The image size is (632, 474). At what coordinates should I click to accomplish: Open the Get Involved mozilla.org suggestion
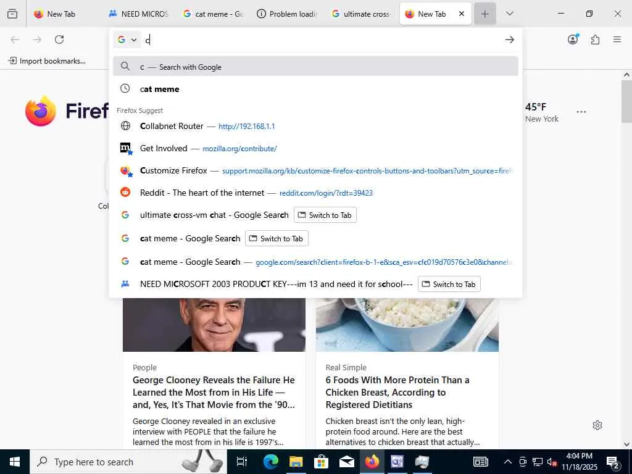pos(315,148)
